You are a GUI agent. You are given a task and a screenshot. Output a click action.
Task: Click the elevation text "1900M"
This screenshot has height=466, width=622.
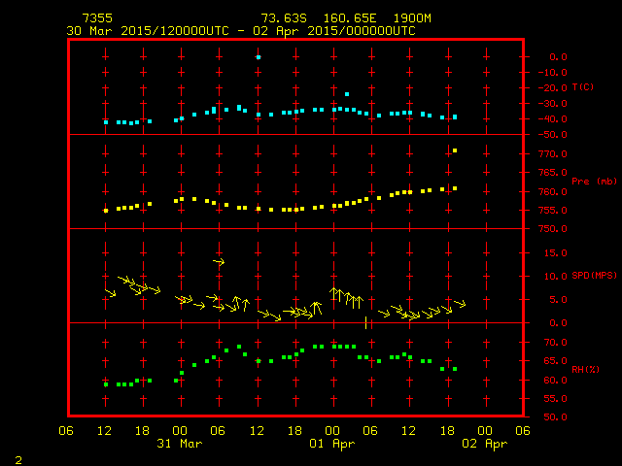[412, 18]
